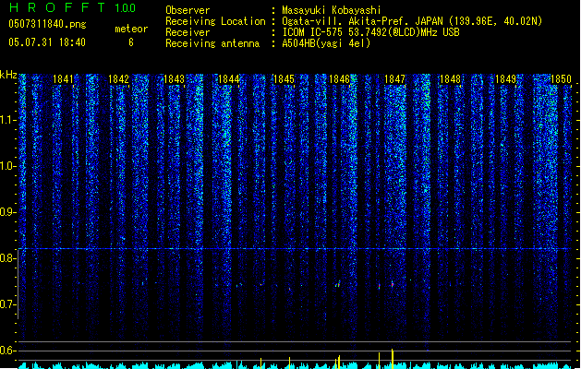Click the 0.9 frequency axis label
This screenshot has width=581, height=369.
pos(7,212)
